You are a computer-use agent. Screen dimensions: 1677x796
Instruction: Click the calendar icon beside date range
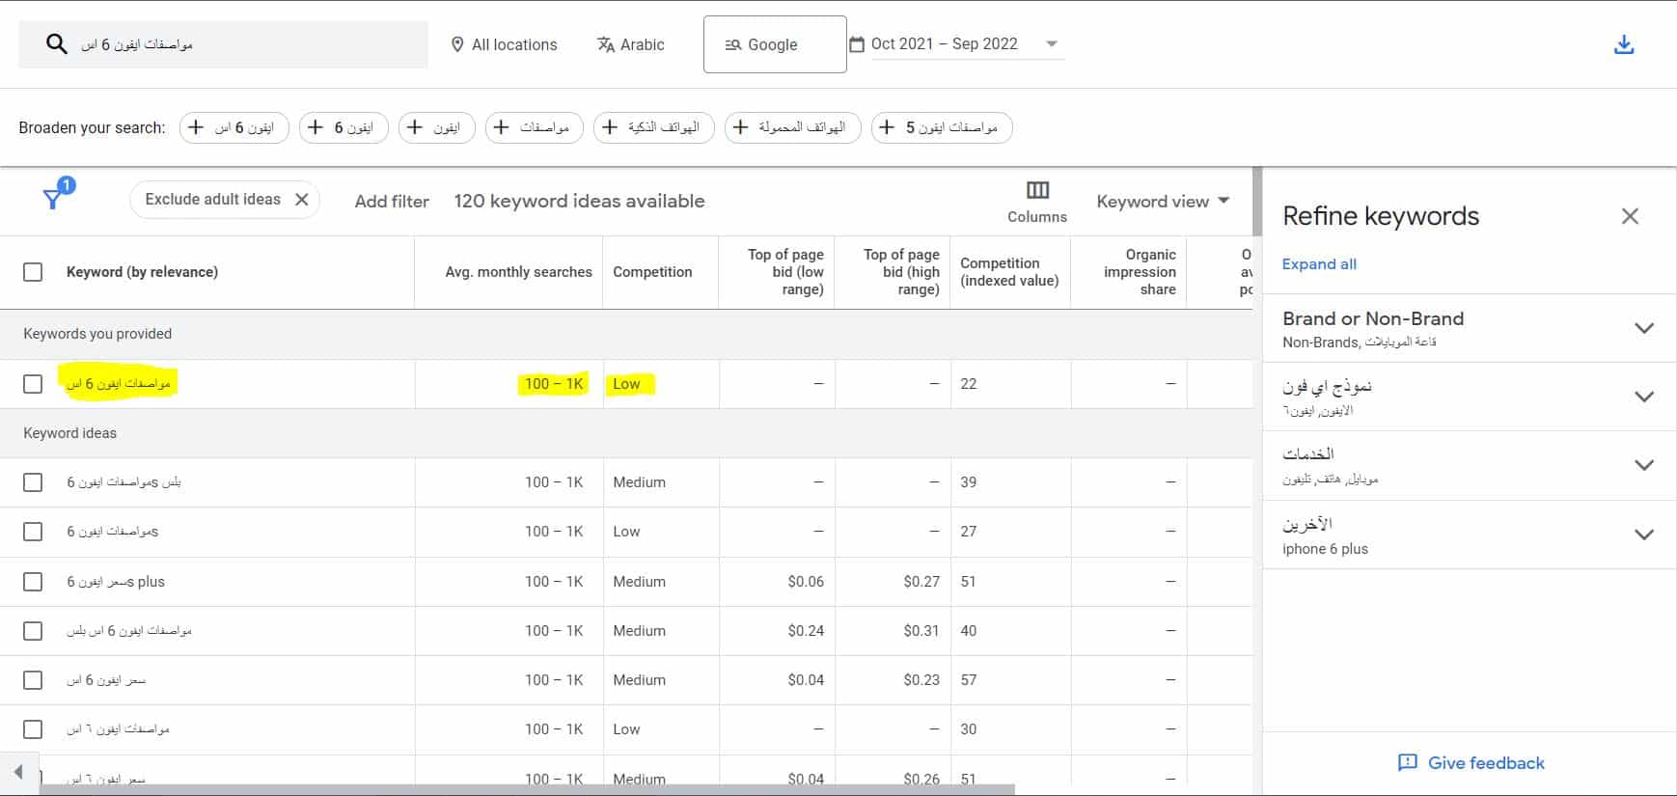tap(857, 44)
